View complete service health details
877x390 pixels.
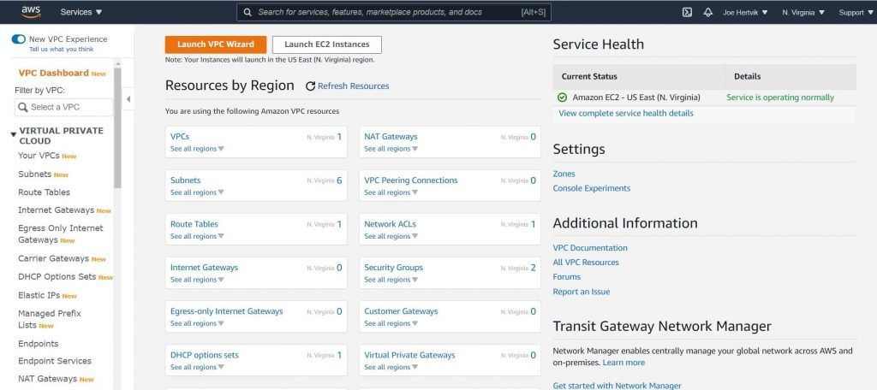tap(626, 114)
